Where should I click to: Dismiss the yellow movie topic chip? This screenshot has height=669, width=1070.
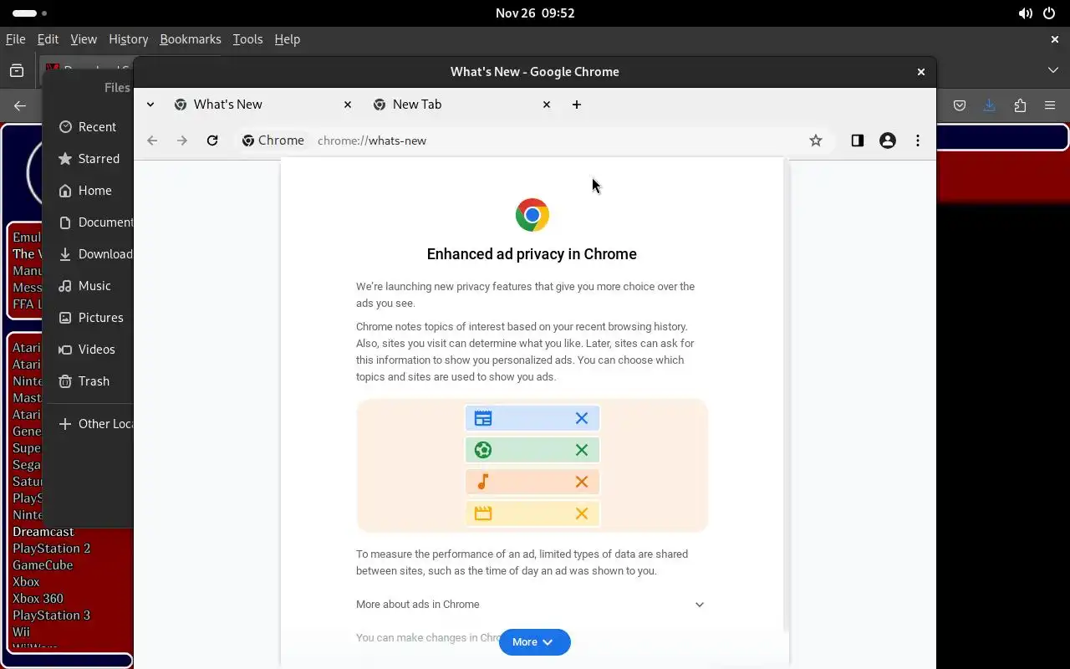pyautogui.click(x=582, y=513)
